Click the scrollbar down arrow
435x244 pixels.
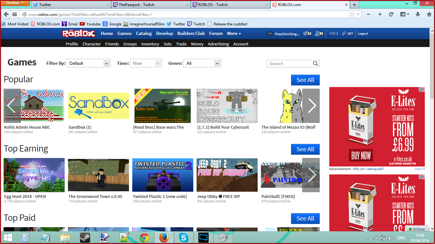coord(432,229)
